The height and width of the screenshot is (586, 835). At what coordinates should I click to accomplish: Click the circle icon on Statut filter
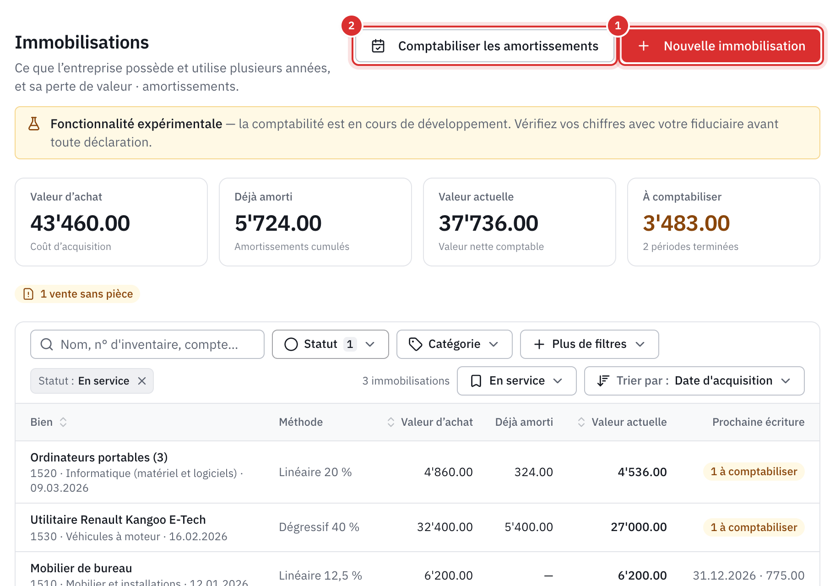[x=291, y=344]
